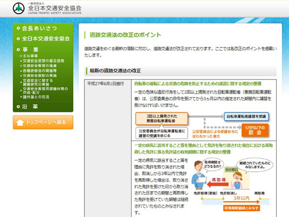Screen dimensions: 289x217
Task: Open 諸外国との交流 sidebar link
Action: point(36,97)
